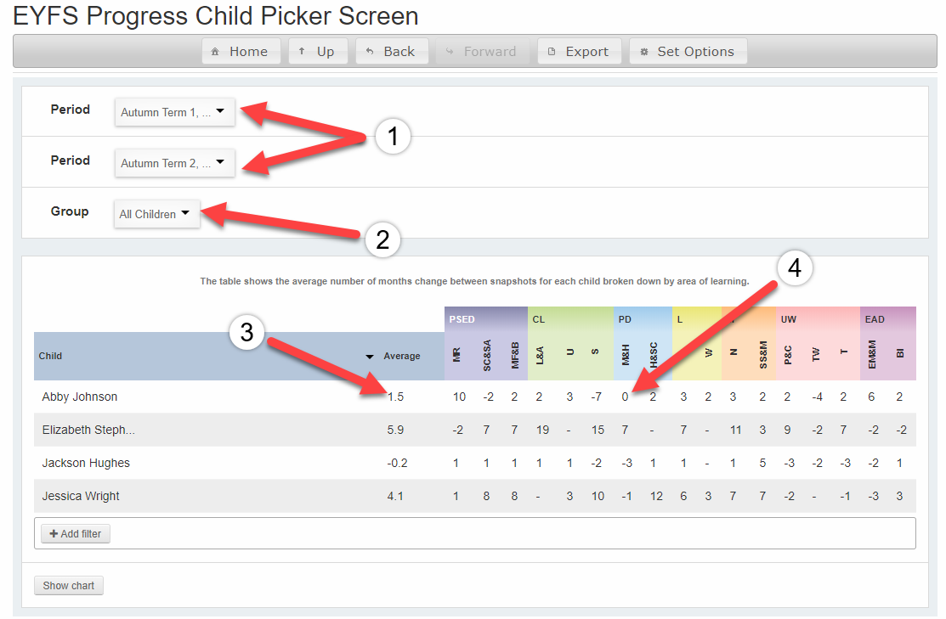Show the chart
946x619 pixels.
[69, 586]
